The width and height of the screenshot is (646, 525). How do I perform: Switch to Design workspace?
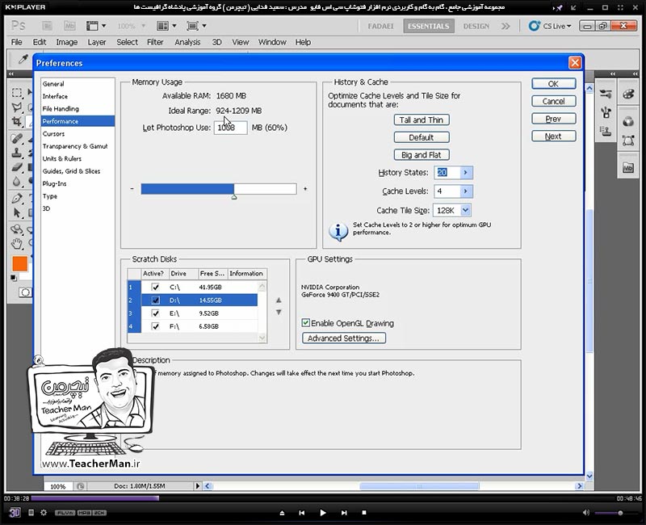point(476,26)
